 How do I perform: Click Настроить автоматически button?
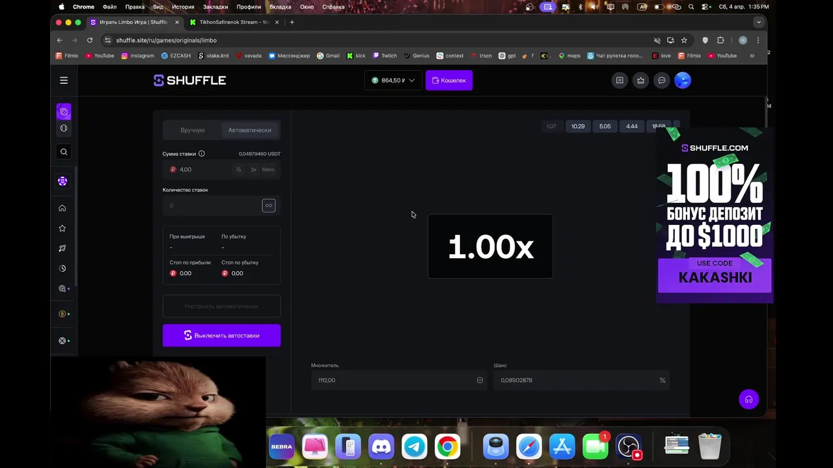pos(221,306)
